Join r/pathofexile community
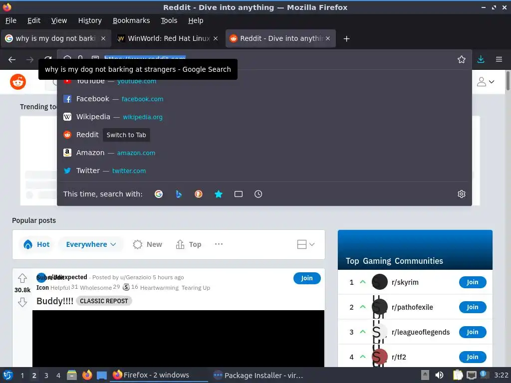 point(473,307)
